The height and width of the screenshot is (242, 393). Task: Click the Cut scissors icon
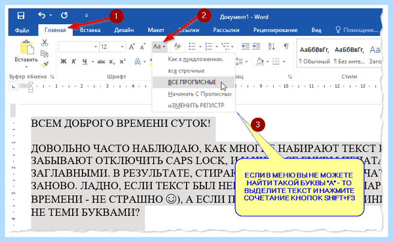click(45, 43)
